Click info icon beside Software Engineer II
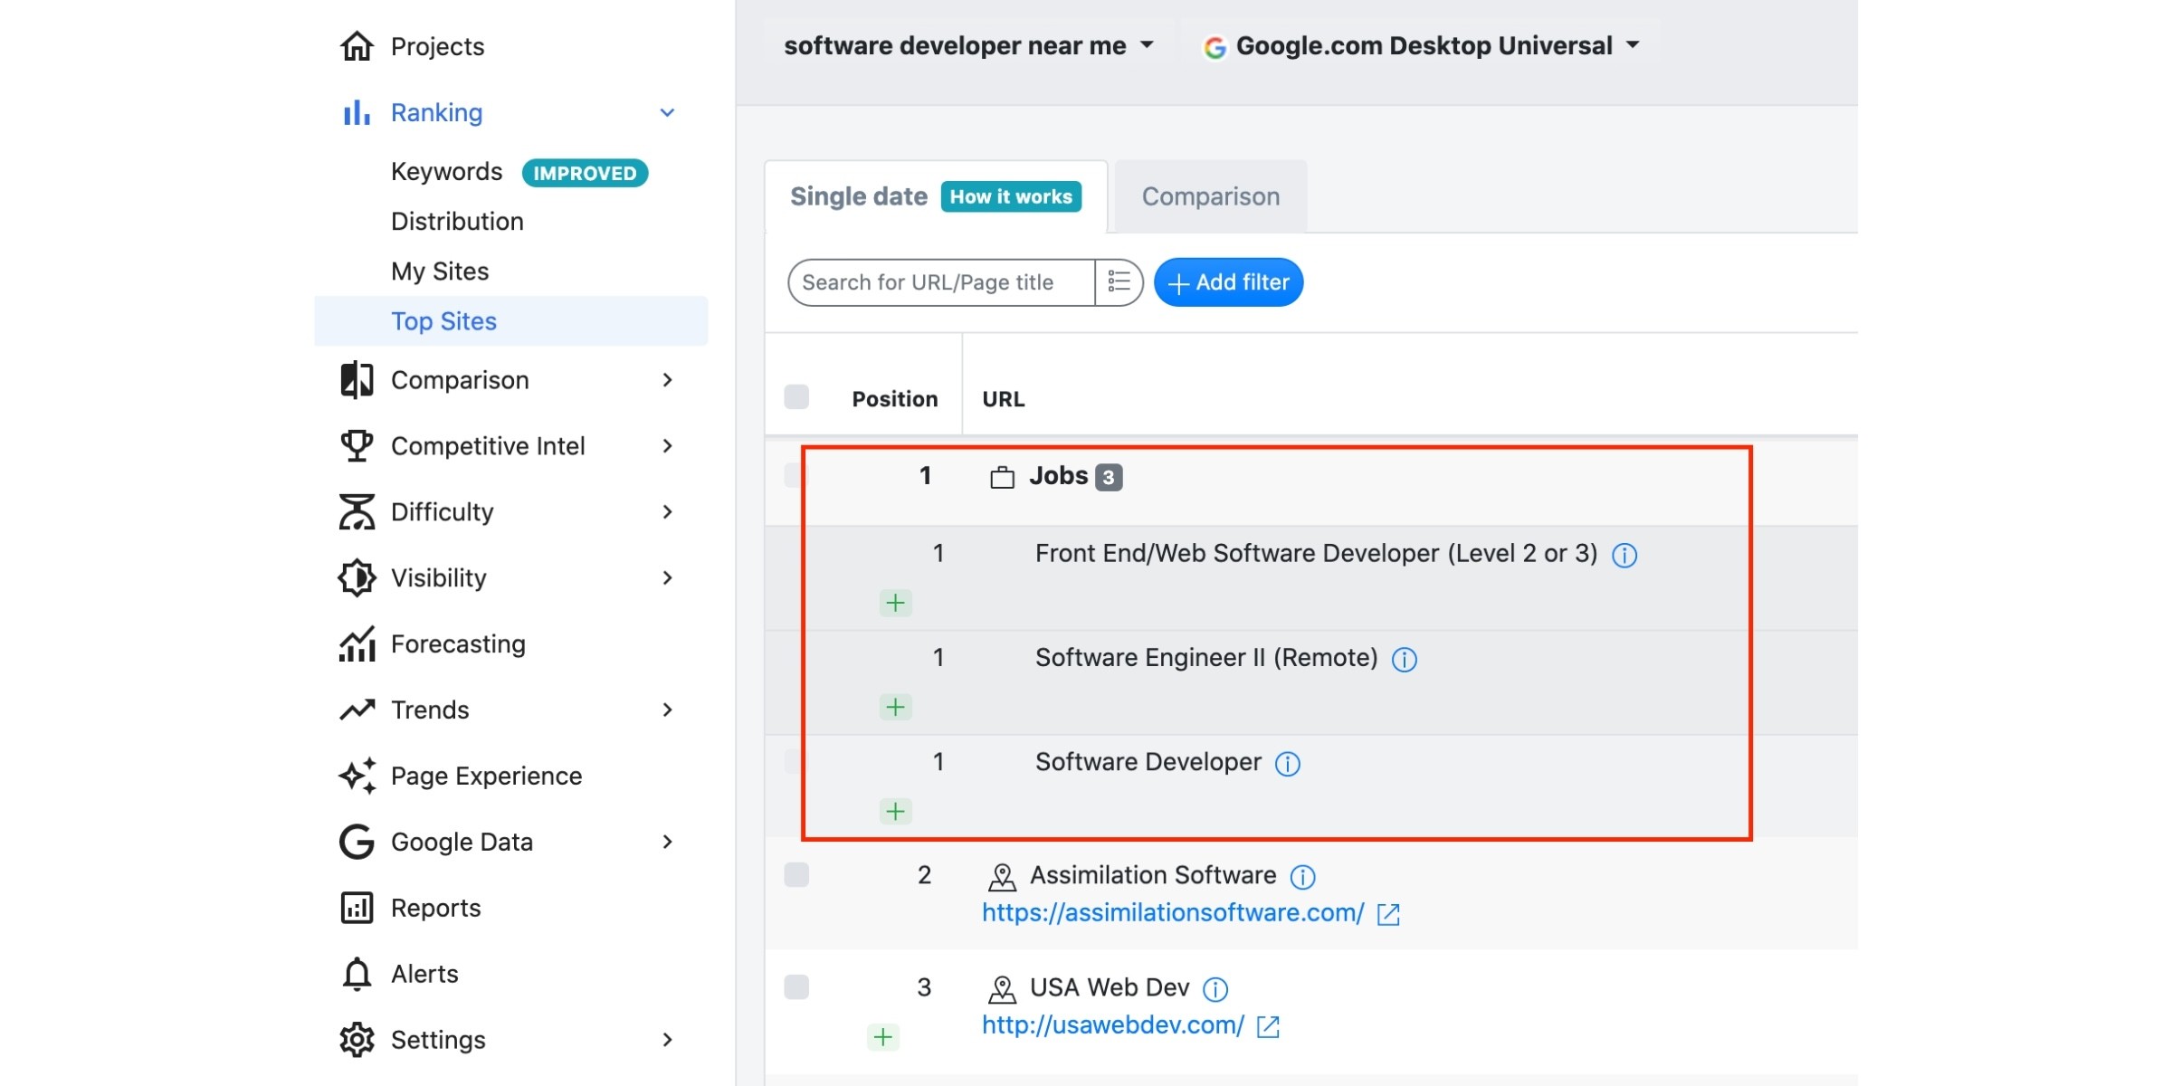Image resolution: width=2172 pixels, height=1086 pixels. [x=1404, y=660]
